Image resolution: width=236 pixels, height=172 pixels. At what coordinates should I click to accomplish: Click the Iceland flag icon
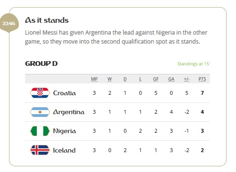40,150
